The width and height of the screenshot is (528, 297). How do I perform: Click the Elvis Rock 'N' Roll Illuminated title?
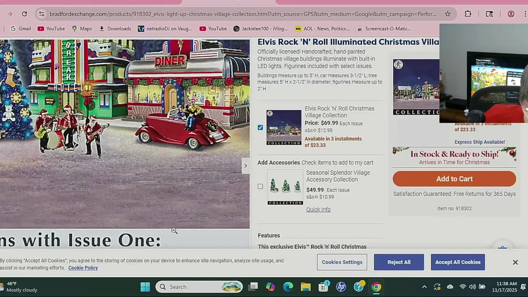click(349, 42)
